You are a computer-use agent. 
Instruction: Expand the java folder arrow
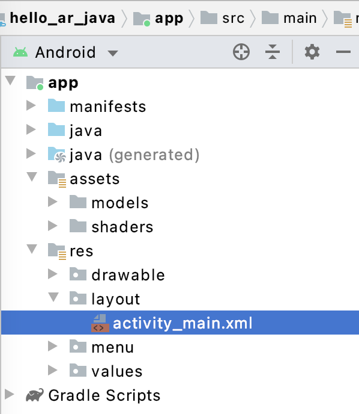point(31,129)
